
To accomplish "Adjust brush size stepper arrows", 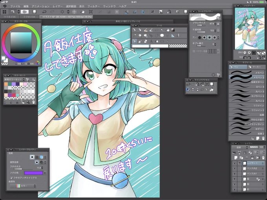I will 216,24.
